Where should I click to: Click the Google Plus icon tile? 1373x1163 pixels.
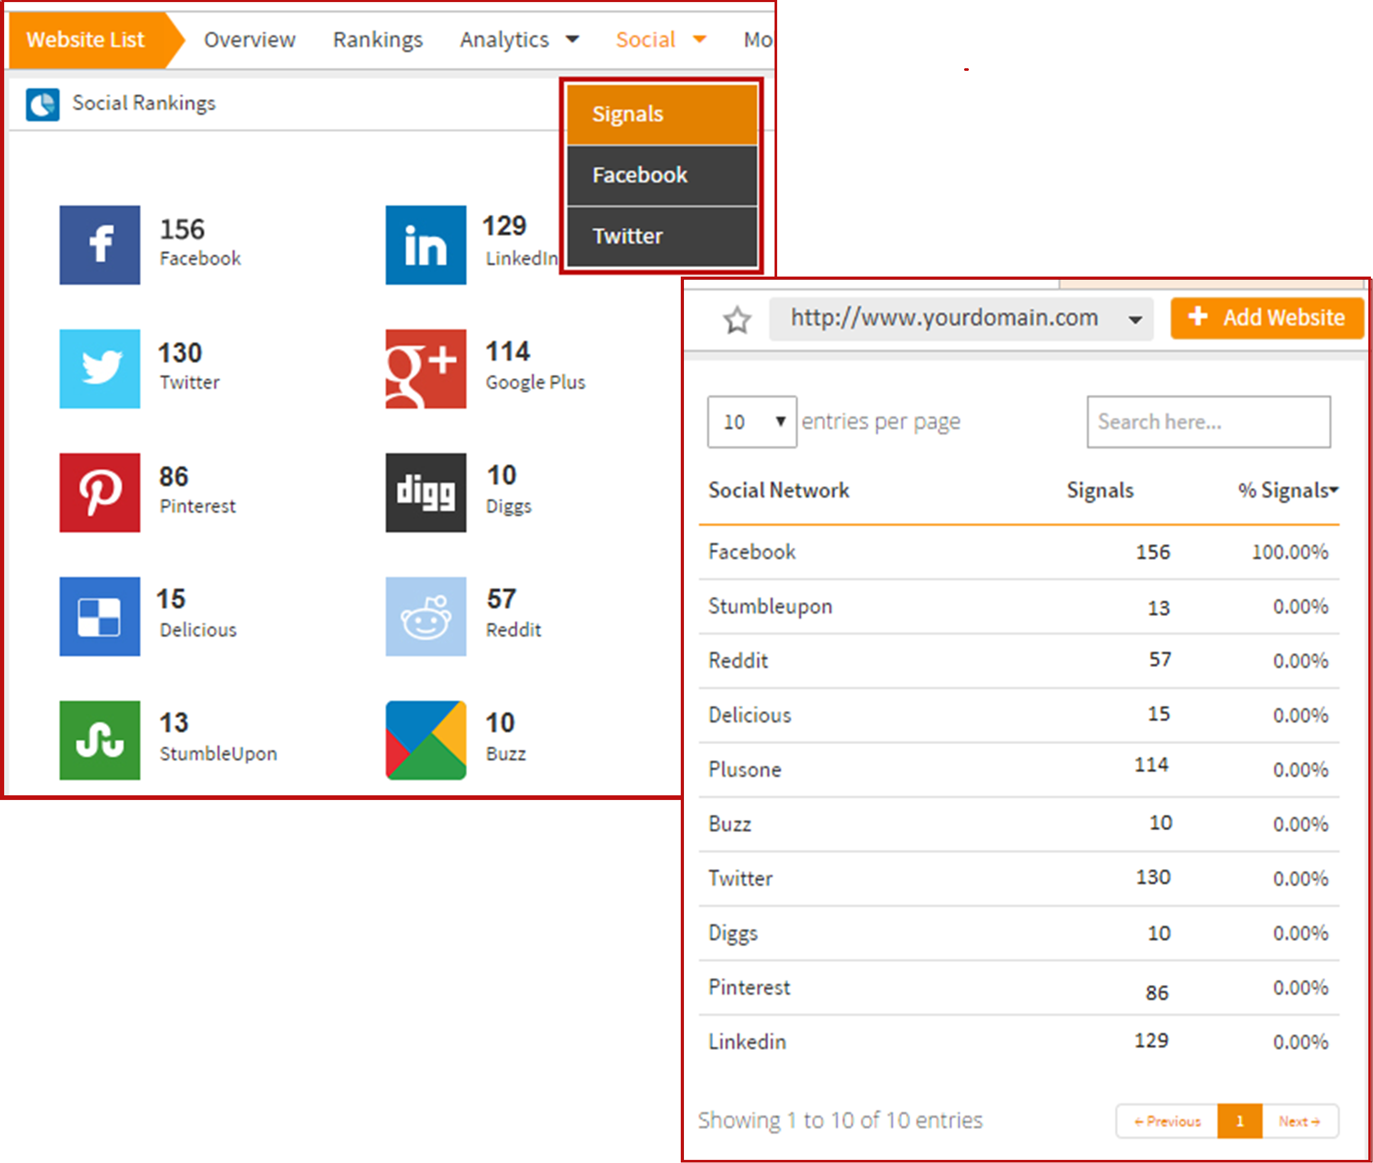(x=426, y=369)
